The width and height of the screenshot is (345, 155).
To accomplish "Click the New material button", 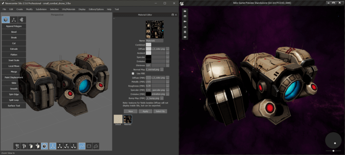I will (x=130, y=111).
